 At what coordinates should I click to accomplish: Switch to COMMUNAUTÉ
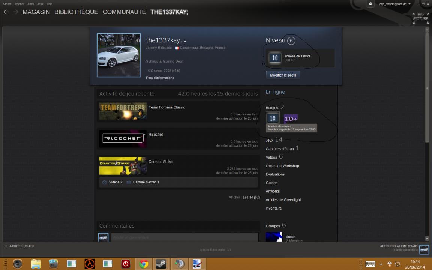[124, 12]
